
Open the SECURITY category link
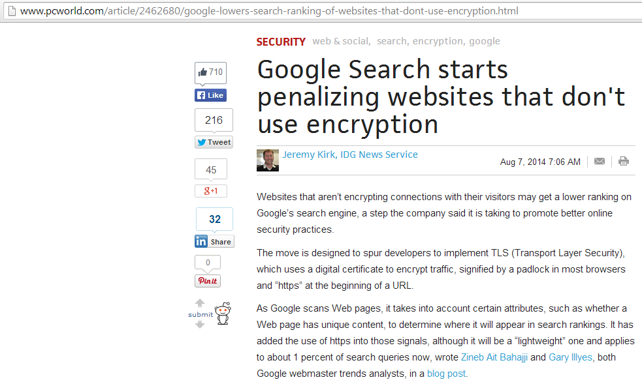281,42
